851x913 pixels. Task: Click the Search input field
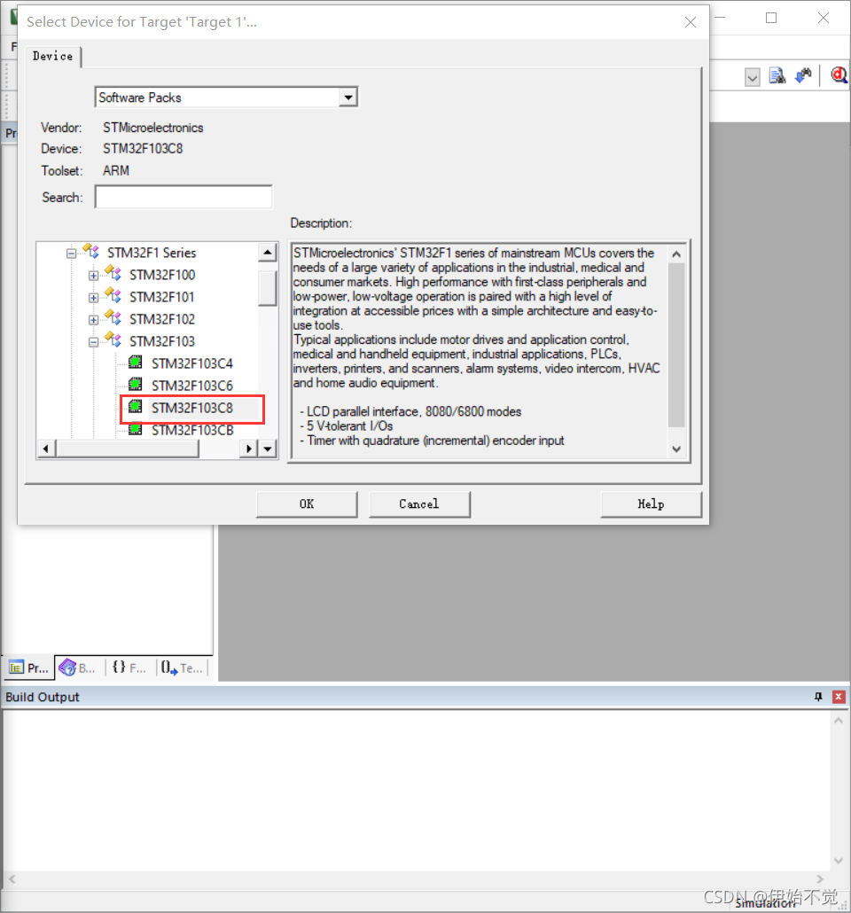tap(183, 197)
